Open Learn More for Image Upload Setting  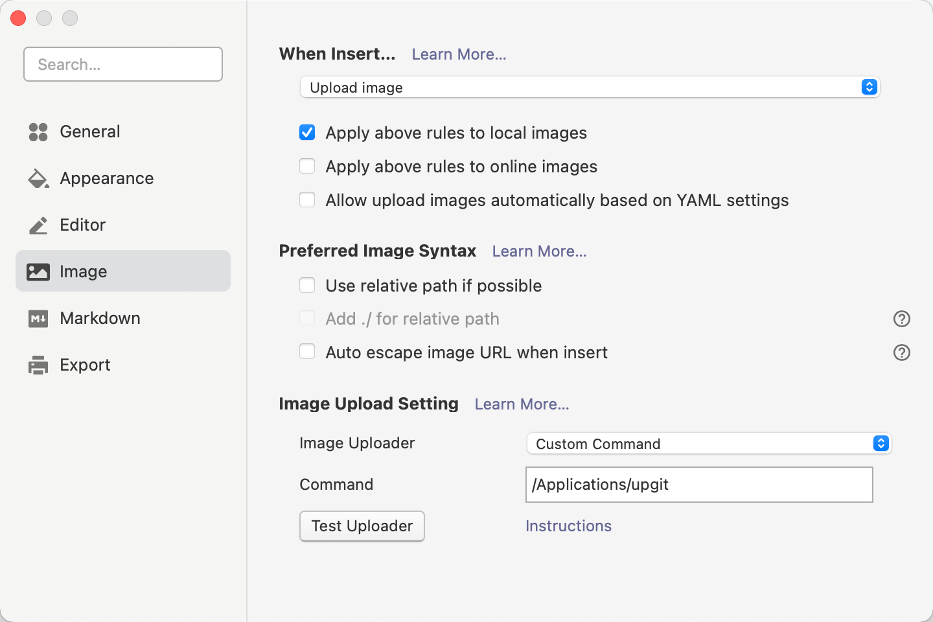point(522,404)
